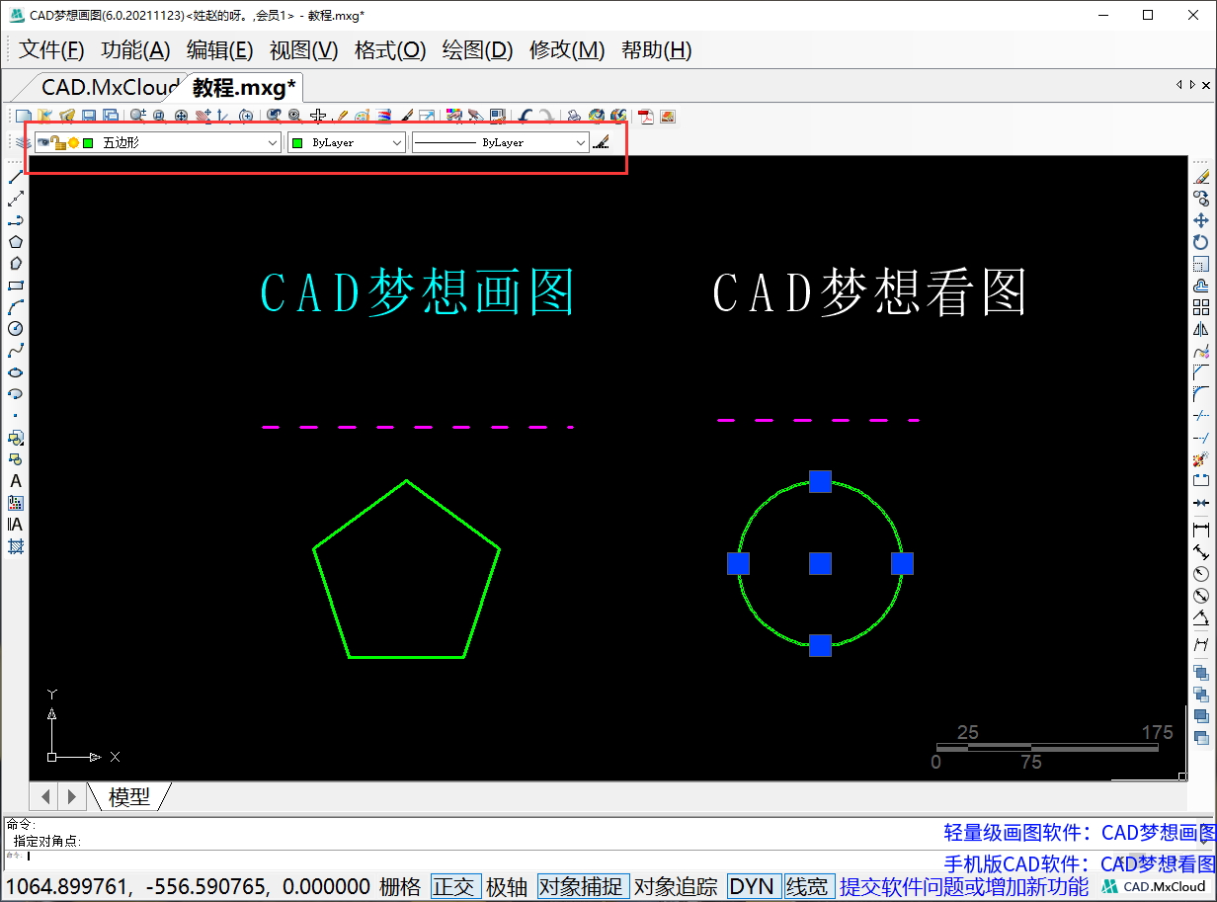
Task: Toggle 对象捕捉 object snap
Action: pos(583,886)
